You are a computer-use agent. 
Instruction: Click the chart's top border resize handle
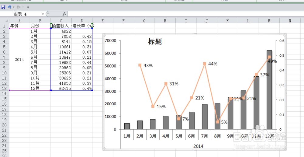195,34
